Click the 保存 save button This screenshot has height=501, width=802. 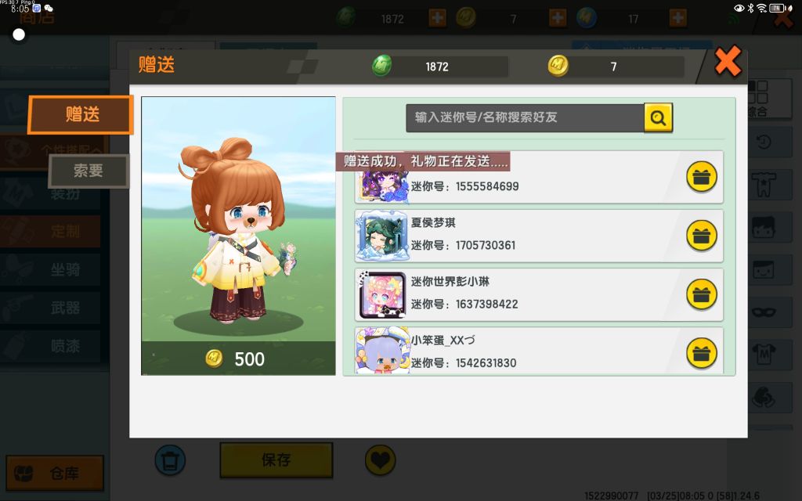pyautogui.click(x=276, y=460)
